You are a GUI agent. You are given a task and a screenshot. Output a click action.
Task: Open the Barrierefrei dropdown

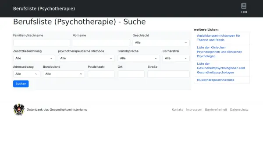[x=176, y=58]
